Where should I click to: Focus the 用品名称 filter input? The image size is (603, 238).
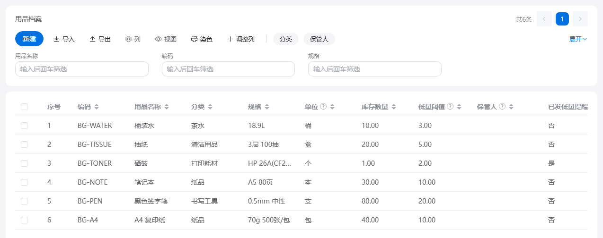[82, 69]
